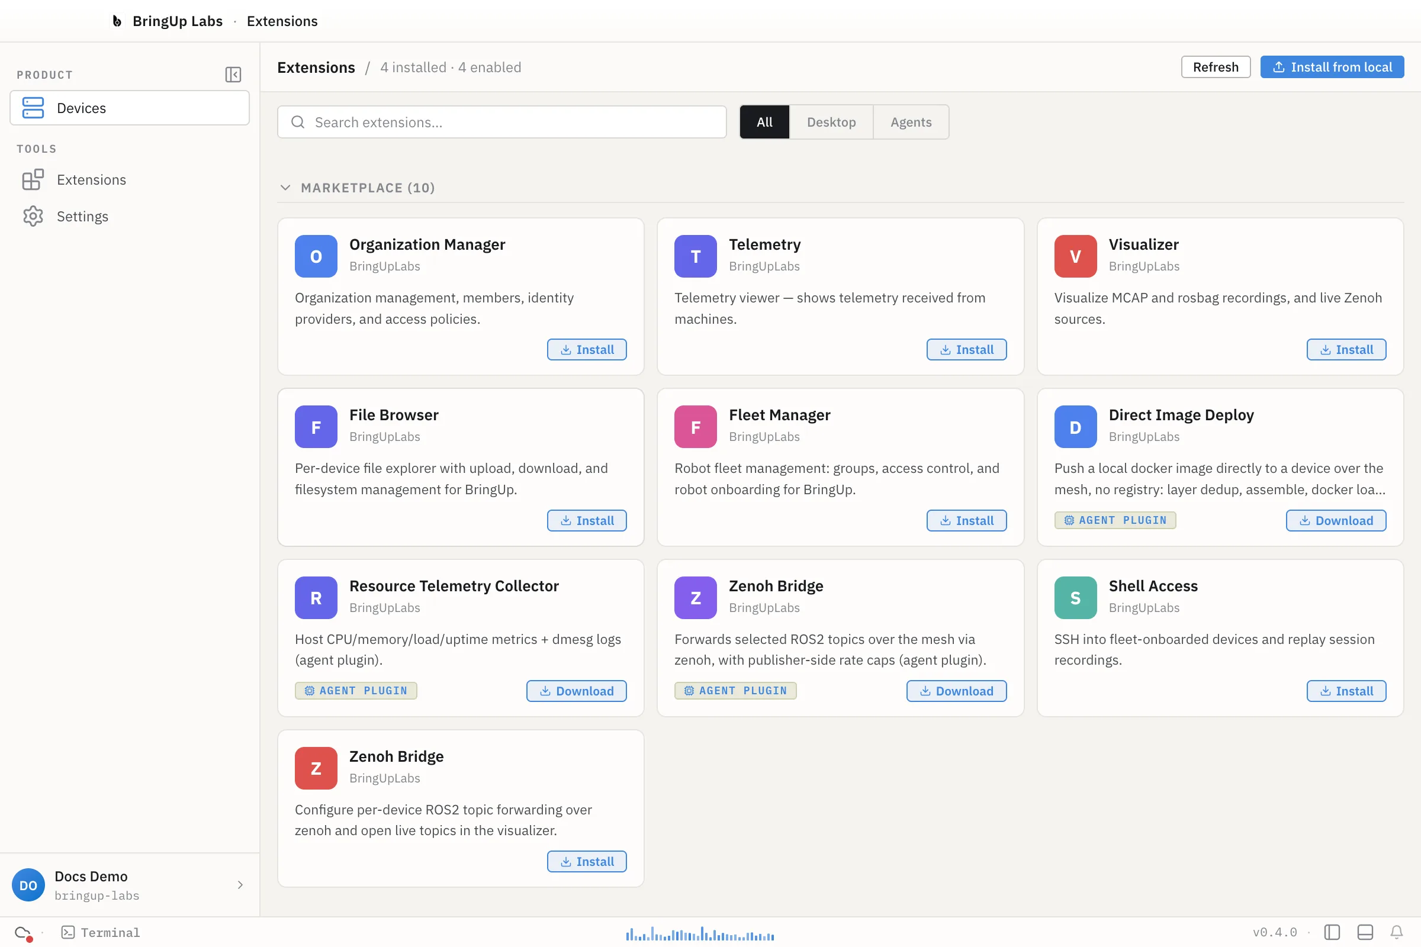1421x947 pixels.
Task: Click the Telemetry T icon
Action: 695,256
